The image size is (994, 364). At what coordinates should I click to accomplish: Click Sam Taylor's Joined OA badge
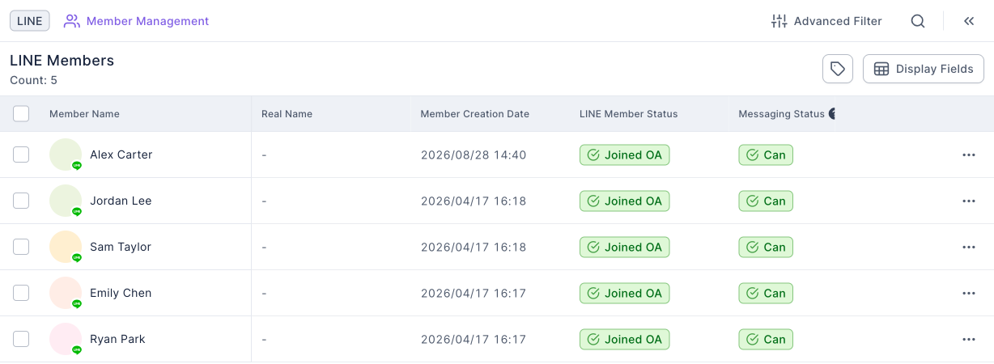coord(625,247)
